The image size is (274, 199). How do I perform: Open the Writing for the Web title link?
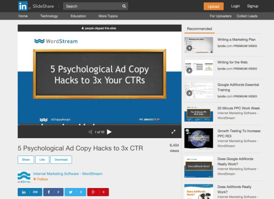tap(232, 62)
